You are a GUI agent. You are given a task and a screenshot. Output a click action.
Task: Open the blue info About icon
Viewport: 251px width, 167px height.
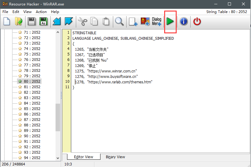(184, 22)
